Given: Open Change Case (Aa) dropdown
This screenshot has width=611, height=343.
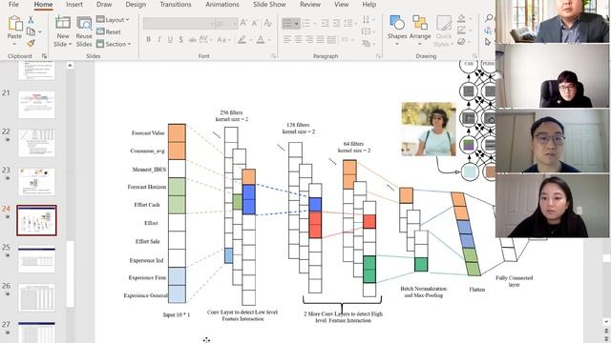Looking at the screenshot, I should (x=223, y=40).
